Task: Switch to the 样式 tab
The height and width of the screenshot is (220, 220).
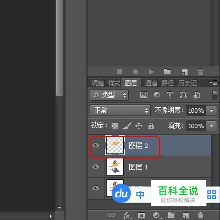Action: pos(114,83)
